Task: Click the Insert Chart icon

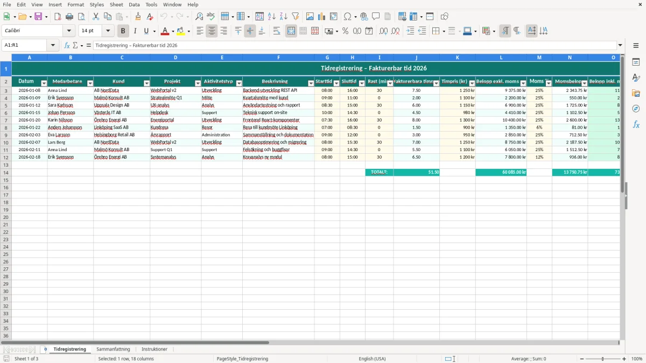Action: pyautogui.click(x=321, y=17)
